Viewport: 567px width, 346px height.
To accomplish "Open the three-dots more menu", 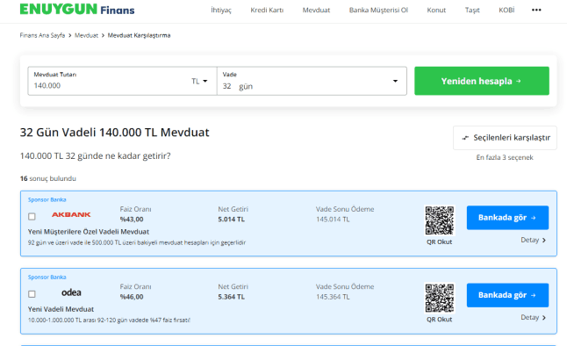I will pyautogui.click(x=536, y=11).
